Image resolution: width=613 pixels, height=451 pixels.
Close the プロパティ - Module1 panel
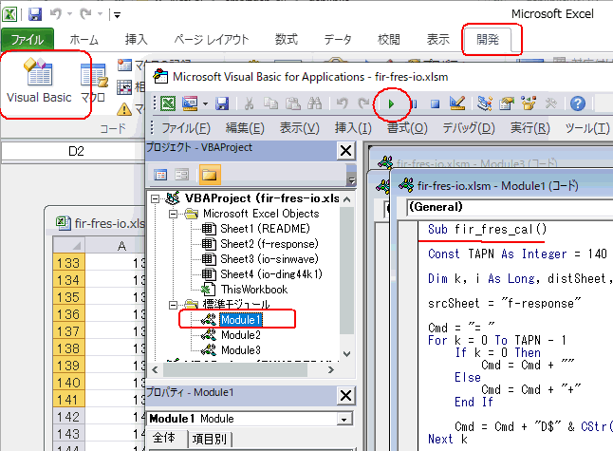(346, 396)
